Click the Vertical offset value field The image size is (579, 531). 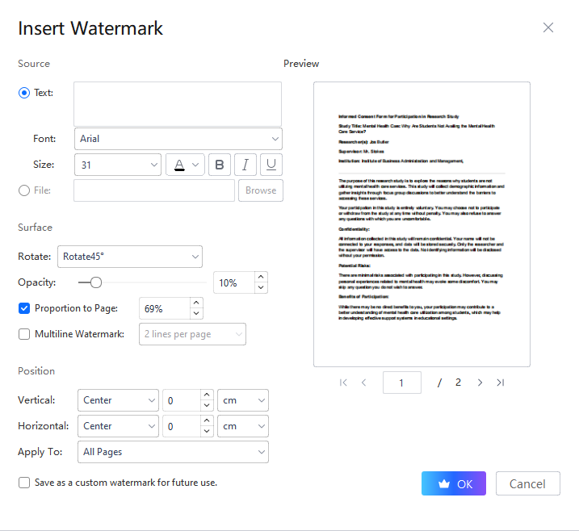pos(182,400)
